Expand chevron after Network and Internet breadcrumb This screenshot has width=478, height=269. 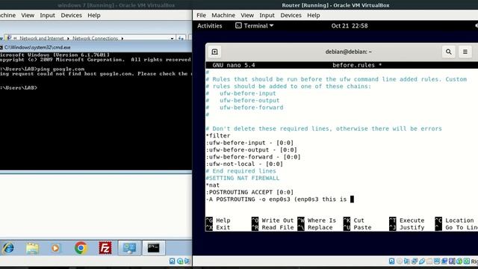(x=68, y=38)
